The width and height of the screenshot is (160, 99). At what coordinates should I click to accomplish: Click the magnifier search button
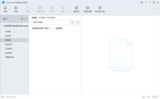(x=73, y=22)
